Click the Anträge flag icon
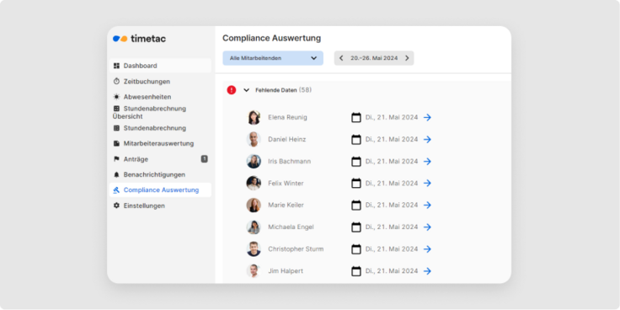The height and width of the screenshot is (310, 620). click(x=116, y=159)
